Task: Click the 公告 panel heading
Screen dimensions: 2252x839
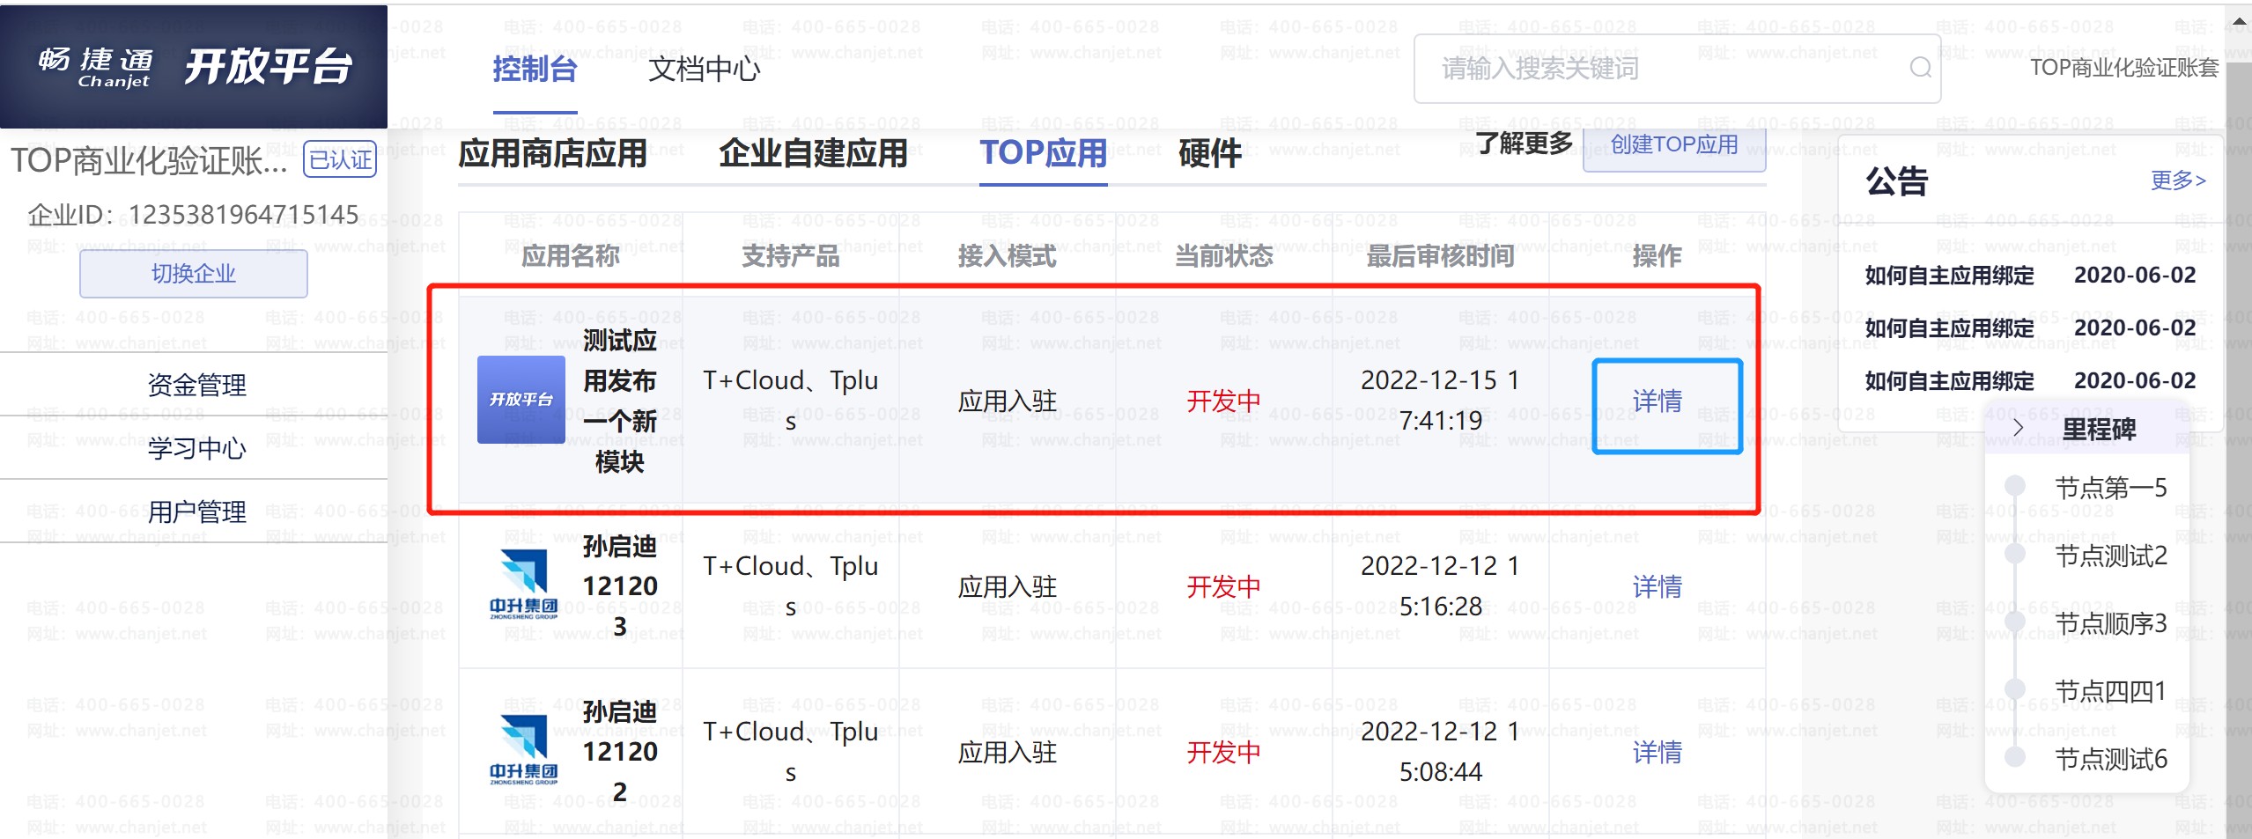Action: coord(1897,181)
